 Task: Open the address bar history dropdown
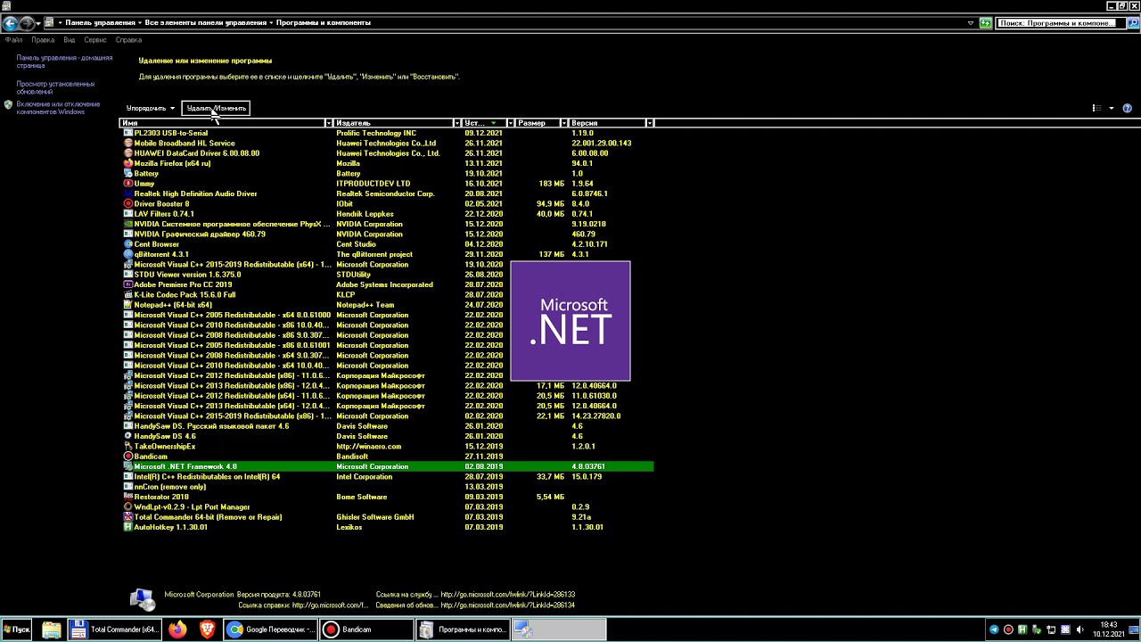(971, 22)
